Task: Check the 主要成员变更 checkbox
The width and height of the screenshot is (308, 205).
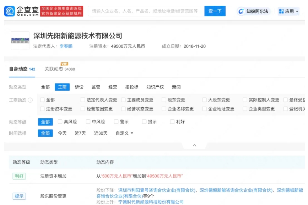Action: click(123, 100)
